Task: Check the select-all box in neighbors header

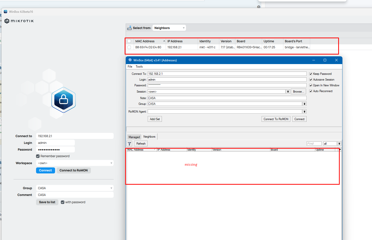Action: [x=129, y=41]
